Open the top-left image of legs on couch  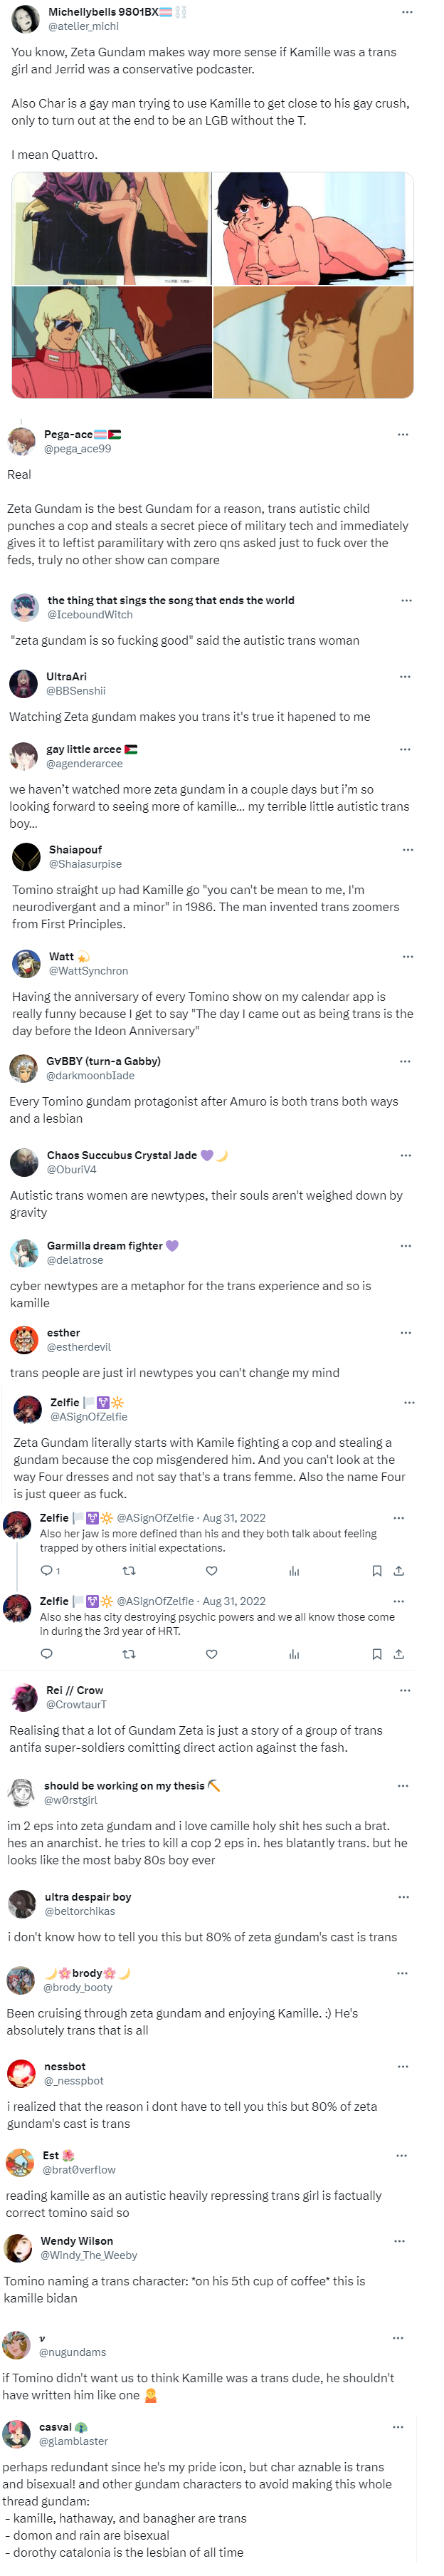click(111, 228)
